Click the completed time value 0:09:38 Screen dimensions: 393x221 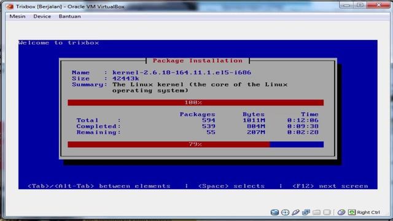[x=303, y=126]
